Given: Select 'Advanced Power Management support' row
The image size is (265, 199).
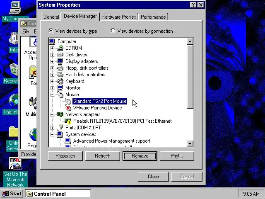Looking at the screenshot, I should point(111,141).
